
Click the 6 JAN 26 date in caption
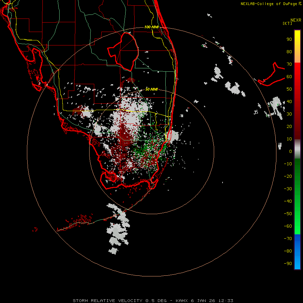pos(203,301)
